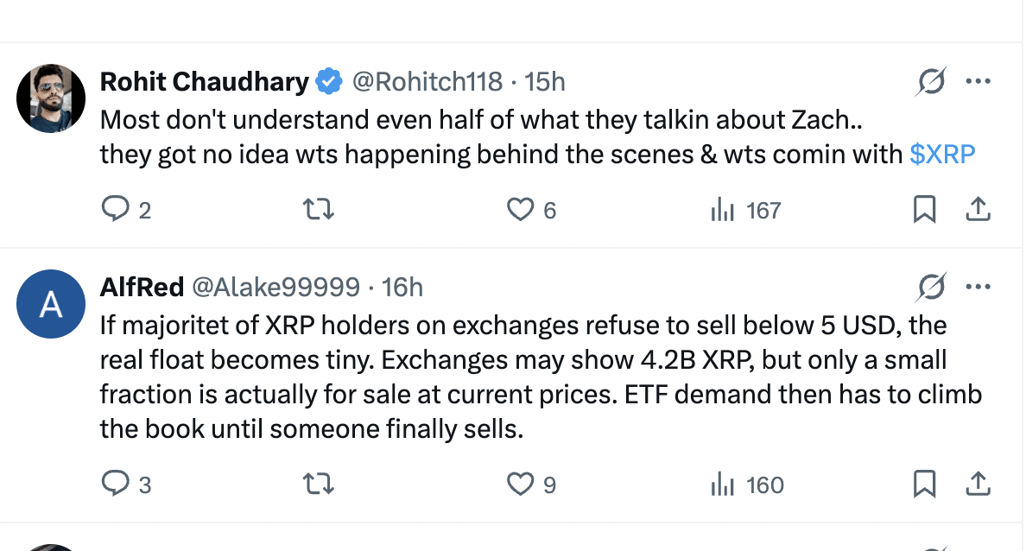Like Rohit Chaudhary's tweet
1026x551 pixels.
pyautogui.click(x=519, y=210)
